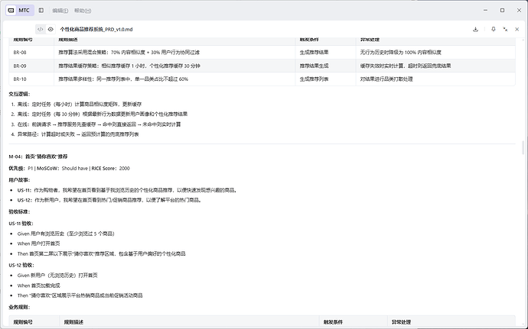
Task: Click heading M-04：首页"猜你喜欢"推荐
Action: click(x=38, y=156)
